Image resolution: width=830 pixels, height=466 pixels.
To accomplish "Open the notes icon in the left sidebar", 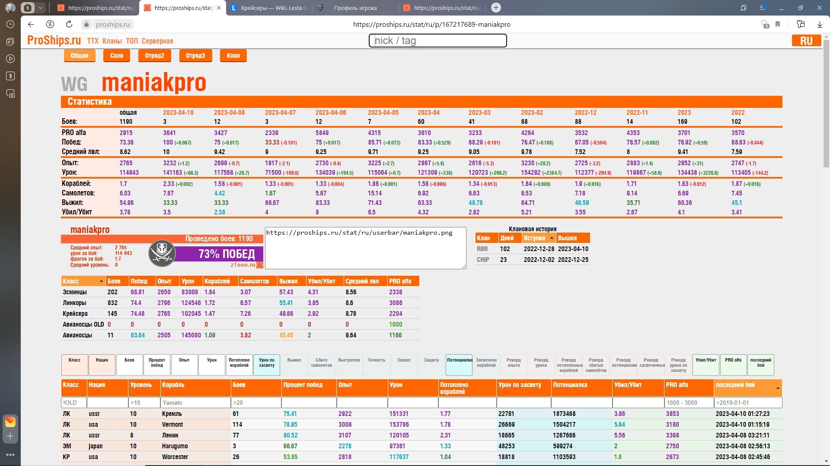I will coord(10,42).
